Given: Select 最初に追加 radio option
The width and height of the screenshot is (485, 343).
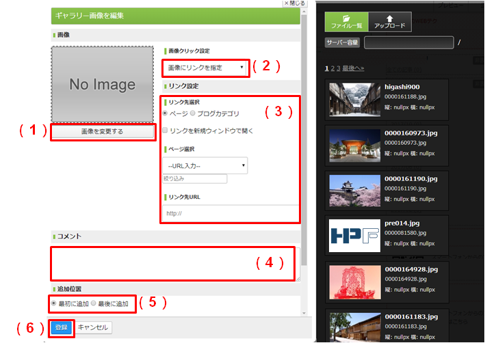Looking at the screenshot, I should point(54,303).
